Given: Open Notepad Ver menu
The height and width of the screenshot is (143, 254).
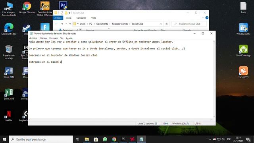Looking at the screenshot, I should (62, 38).
